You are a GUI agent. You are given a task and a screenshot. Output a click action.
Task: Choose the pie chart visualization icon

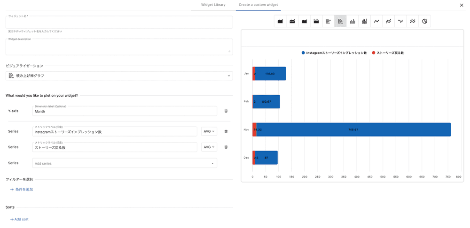point(424,21)
